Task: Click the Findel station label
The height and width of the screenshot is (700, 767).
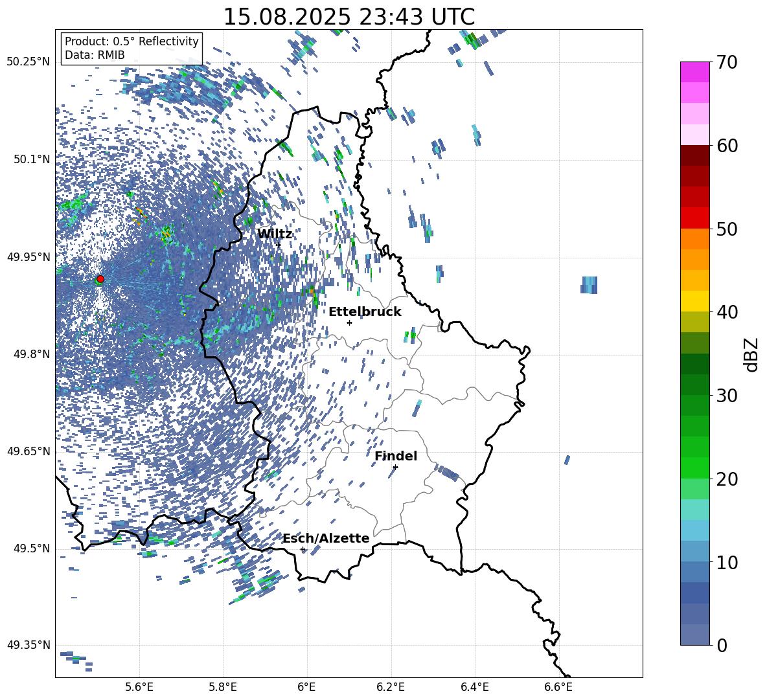Action: point(396,456)
